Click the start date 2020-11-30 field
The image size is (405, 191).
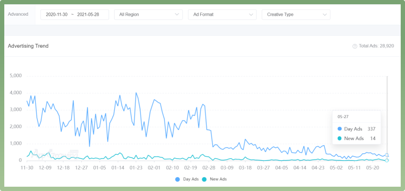56,15
